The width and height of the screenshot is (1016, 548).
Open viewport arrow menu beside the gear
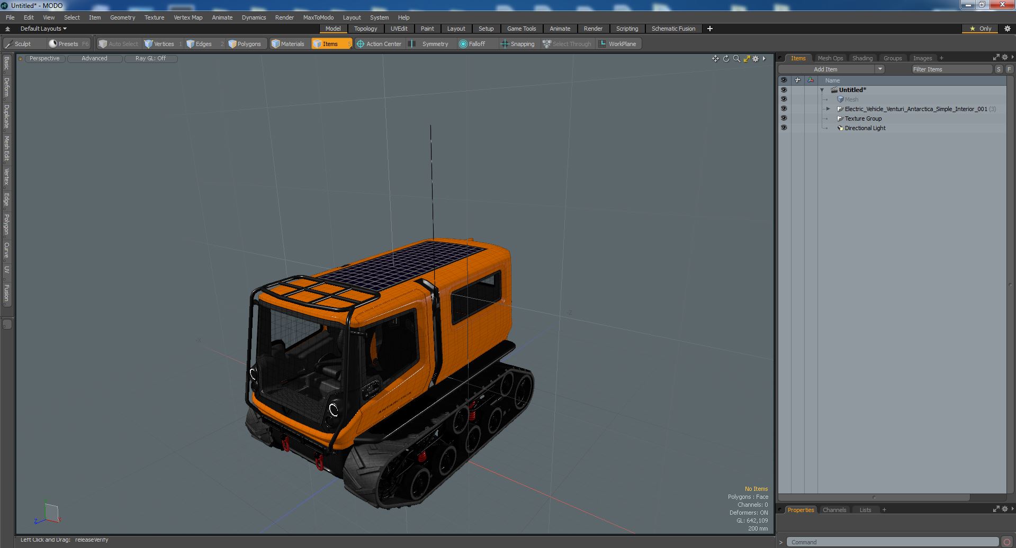tap(764, 59)
